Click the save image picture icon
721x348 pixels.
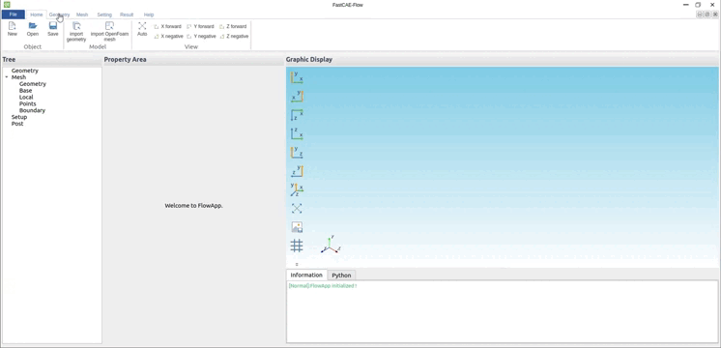[x=297, y=227]
